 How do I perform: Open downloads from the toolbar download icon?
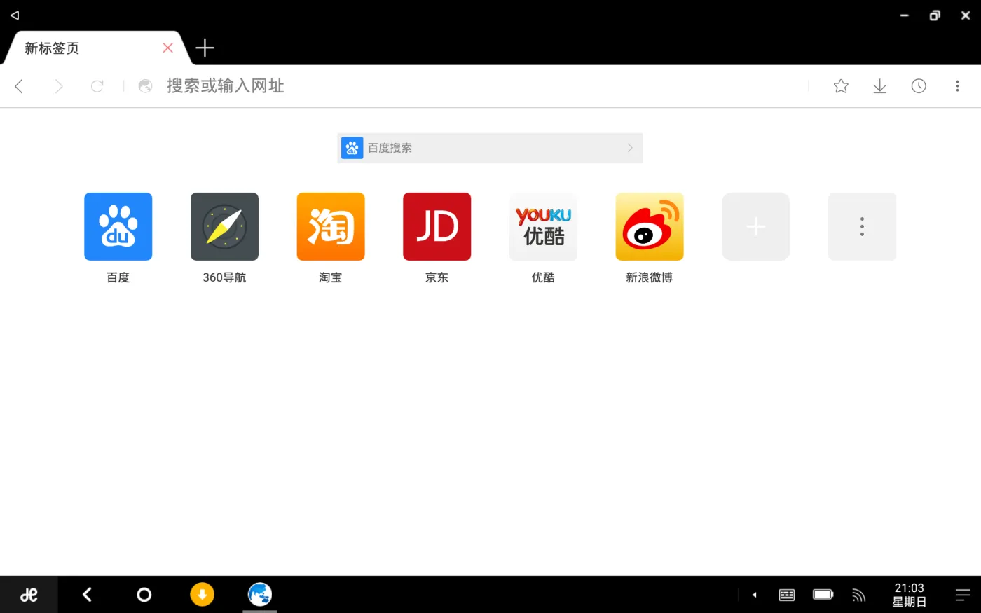click(x=880, y=86)
